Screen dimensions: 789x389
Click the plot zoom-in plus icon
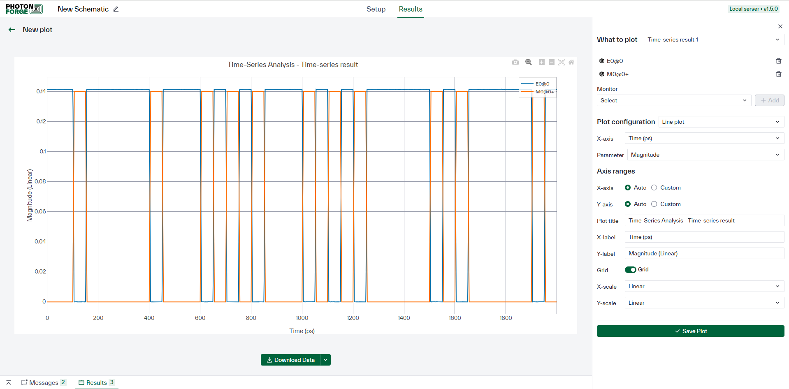pyautogui.click(x=542, y=62)
